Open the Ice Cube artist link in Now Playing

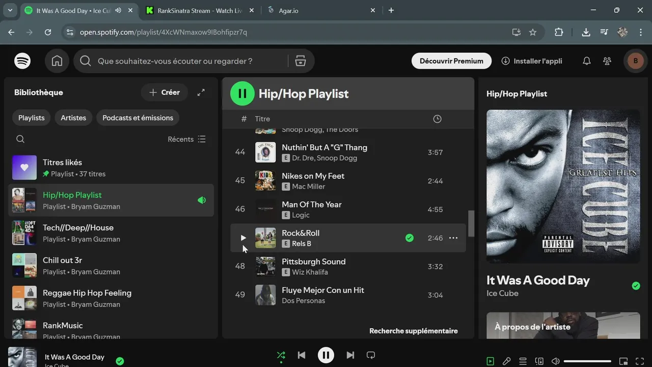(x=502, y=294)
